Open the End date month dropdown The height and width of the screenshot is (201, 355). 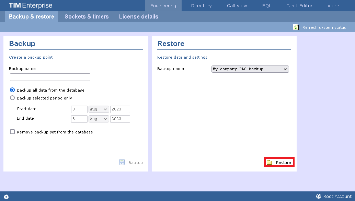(99, 119)
